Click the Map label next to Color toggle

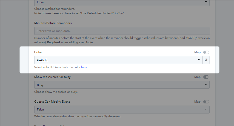click(197, 52)
